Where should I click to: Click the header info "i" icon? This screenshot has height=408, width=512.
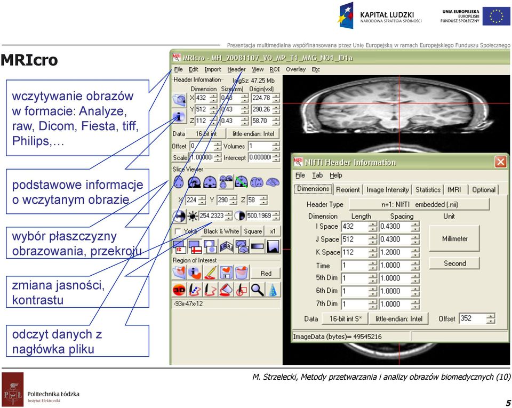coord(179,116)
